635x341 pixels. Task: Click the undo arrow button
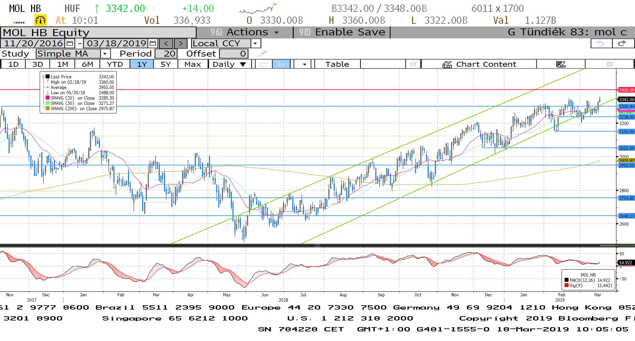(x=601, y=43)
